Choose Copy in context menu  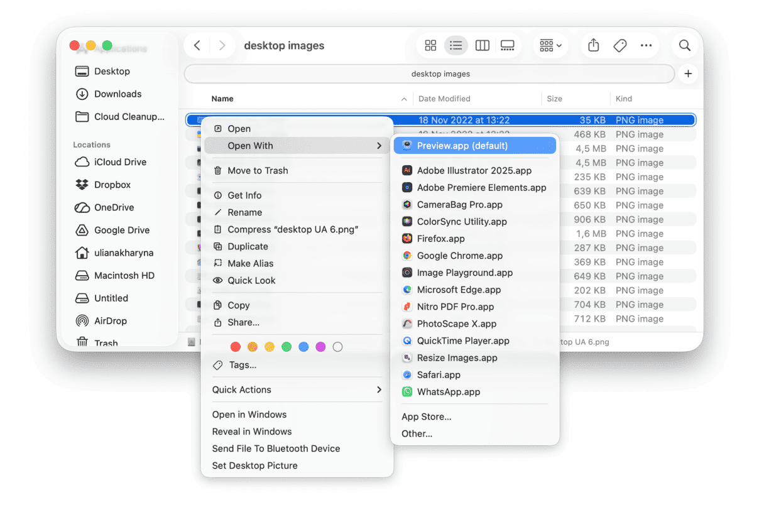[297, 305]
